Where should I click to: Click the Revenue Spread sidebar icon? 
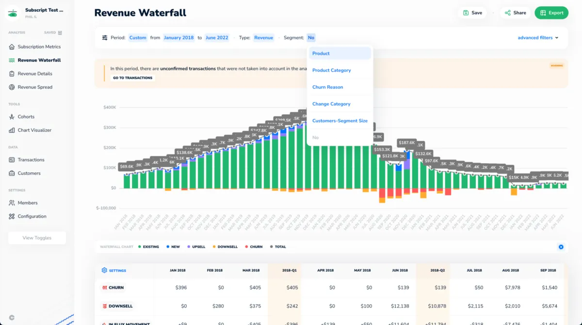tap(12, 87)
